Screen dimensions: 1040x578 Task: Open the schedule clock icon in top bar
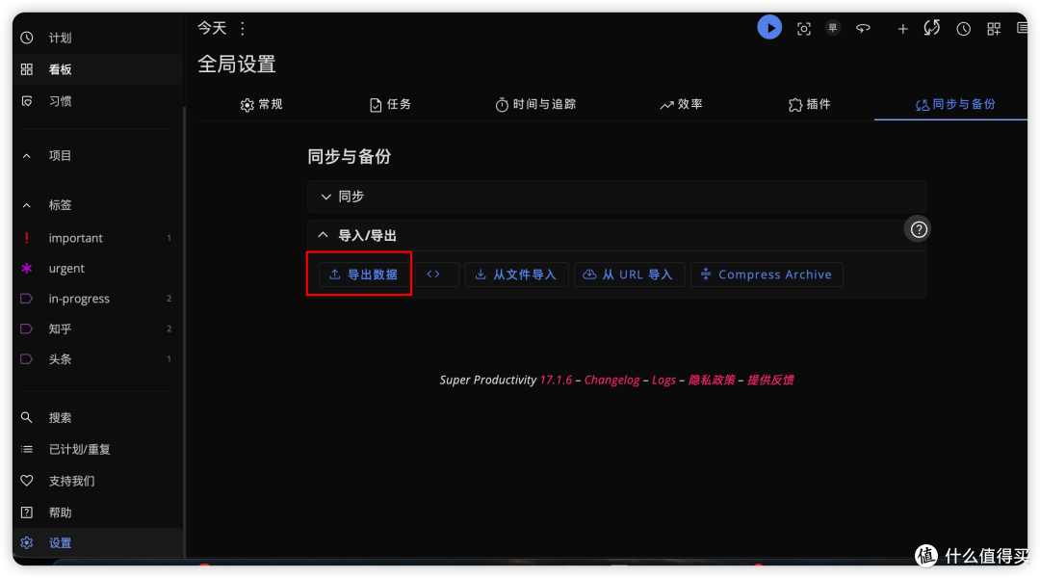click(x=963, y=29)
